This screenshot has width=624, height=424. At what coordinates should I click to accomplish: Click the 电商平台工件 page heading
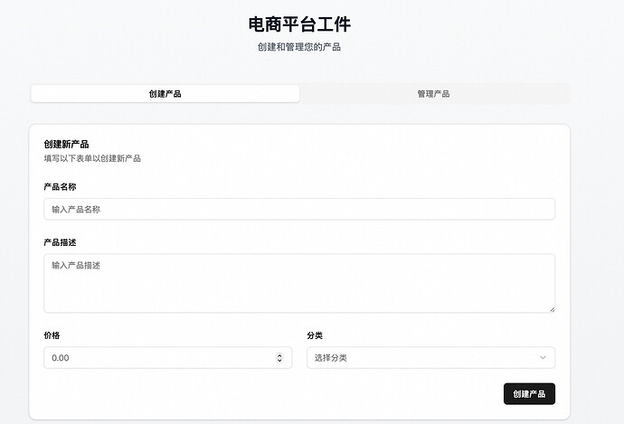coord(299,24)
